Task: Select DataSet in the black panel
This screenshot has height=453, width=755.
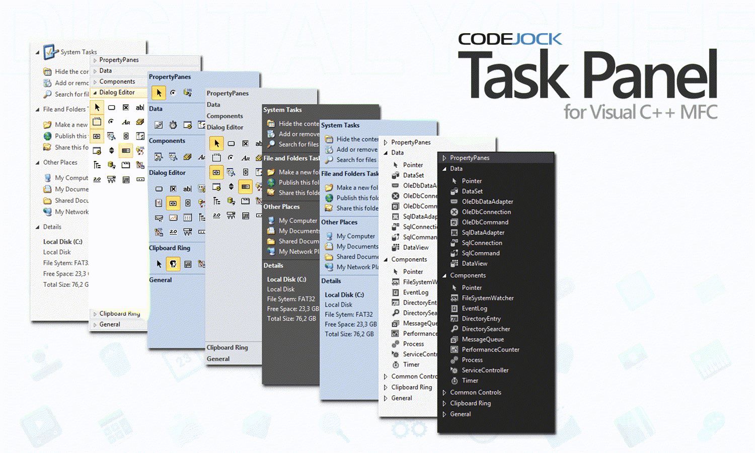Action: tap(467, 191)
